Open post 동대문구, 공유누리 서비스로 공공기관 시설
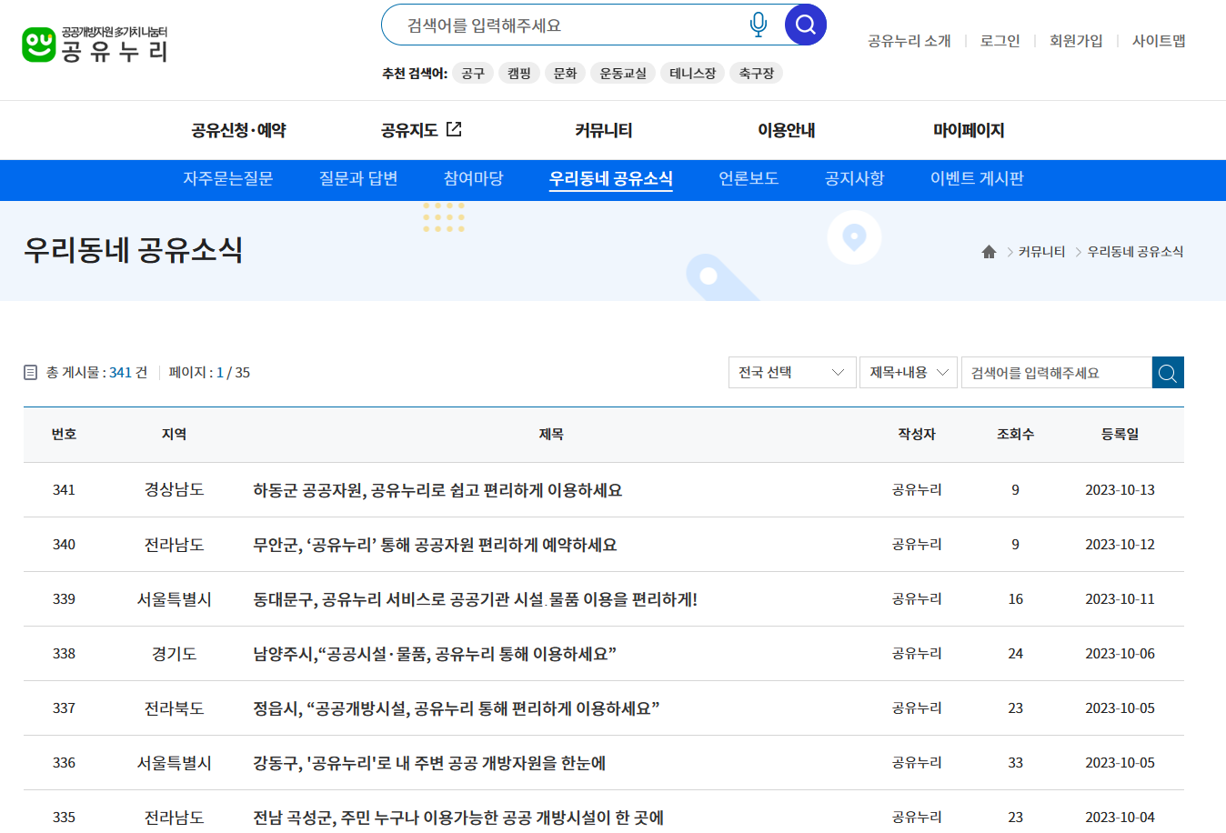 (475, 599)
